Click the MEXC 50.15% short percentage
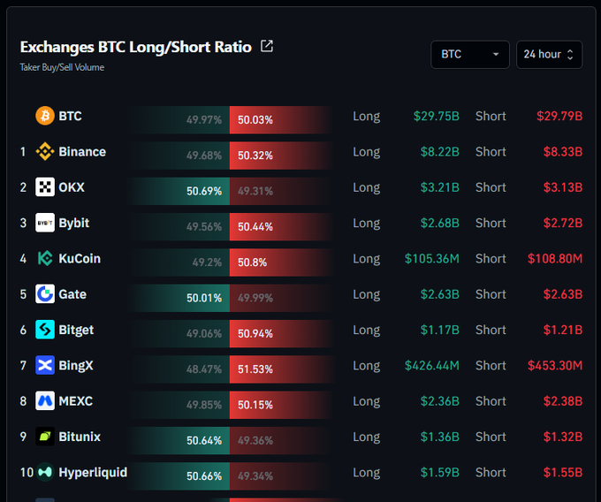This screenshot has height=502, width=601. (255, 405)
